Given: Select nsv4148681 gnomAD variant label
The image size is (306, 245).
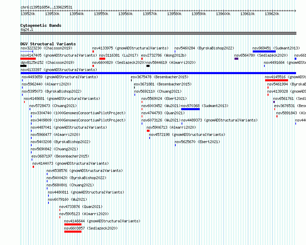Looking at the screenshot, I should (62, 98).
